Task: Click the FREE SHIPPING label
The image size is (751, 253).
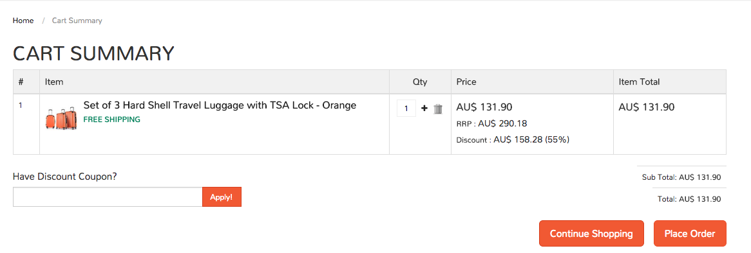Action: coord(112,119)
